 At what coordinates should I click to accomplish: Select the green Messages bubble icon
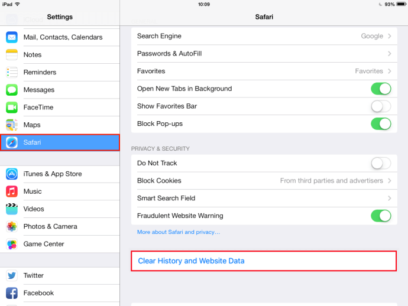click(x=12, y=90)
